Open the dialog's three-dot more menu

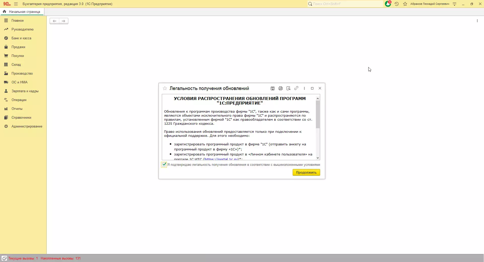pos(304,88)
